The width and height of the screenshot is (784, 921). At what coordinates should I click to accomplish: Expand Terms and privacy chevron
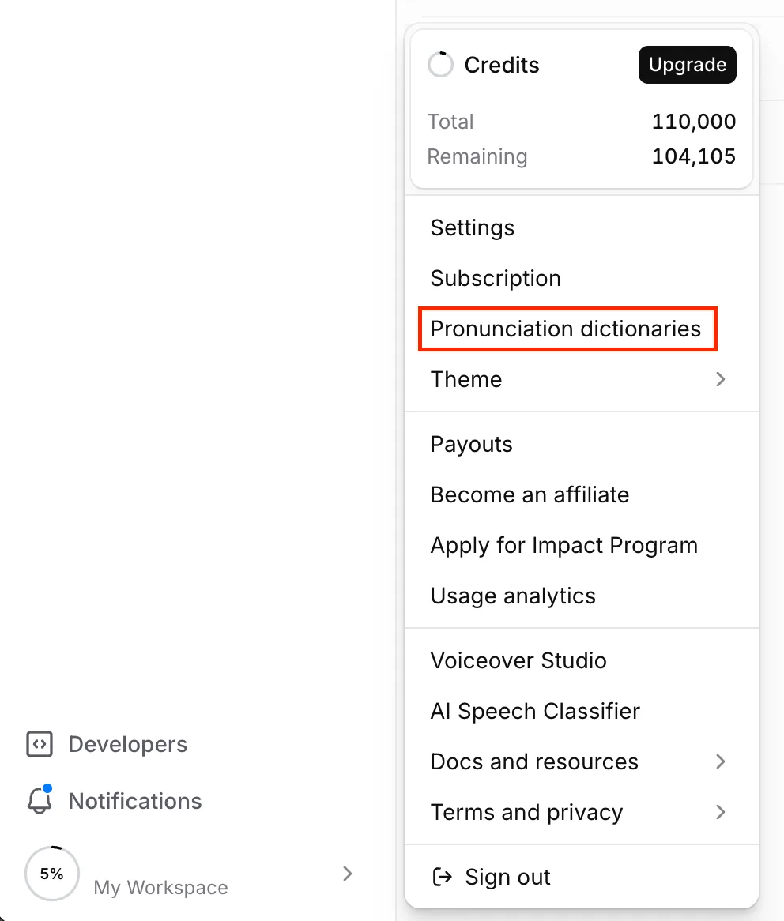pyautogui.click(x=721, y=812)
